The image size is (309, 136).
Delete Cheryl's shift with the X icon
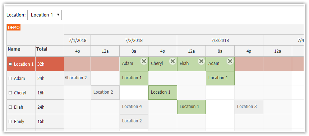pos(172,61)
